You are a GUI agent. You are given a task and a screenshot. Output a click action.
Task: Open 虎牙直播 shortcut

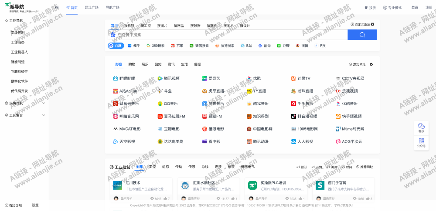(214, 91)
